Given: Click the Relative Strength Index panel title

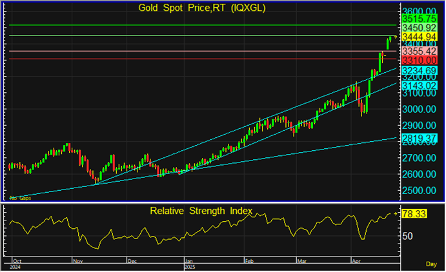Looking at the screenshot, I should (x=201, y=211).
